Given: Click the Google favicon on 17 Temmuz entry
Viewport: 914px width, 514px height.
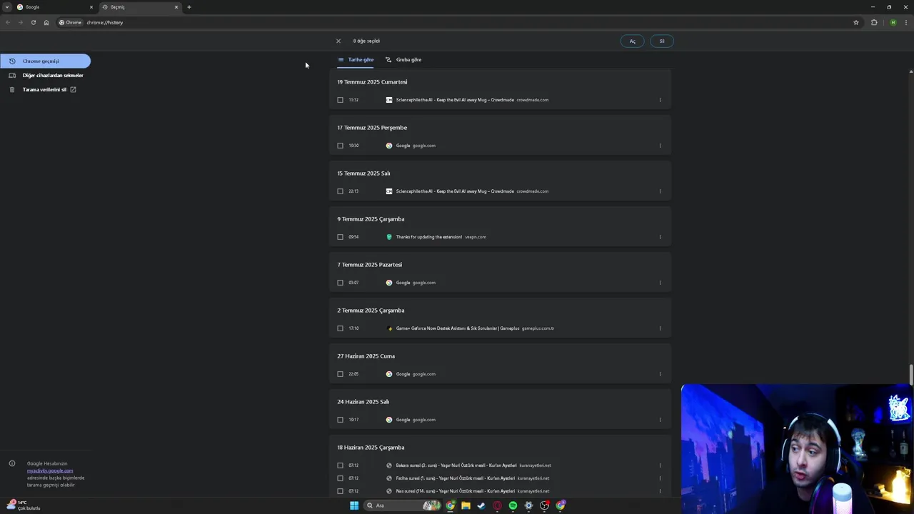Looking at the screenshot, I should coord(389,146).
